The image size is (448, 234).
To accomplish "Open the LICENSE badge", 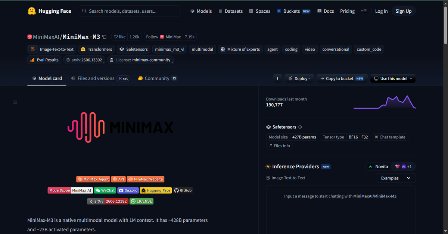I will (x=141, y=201).
